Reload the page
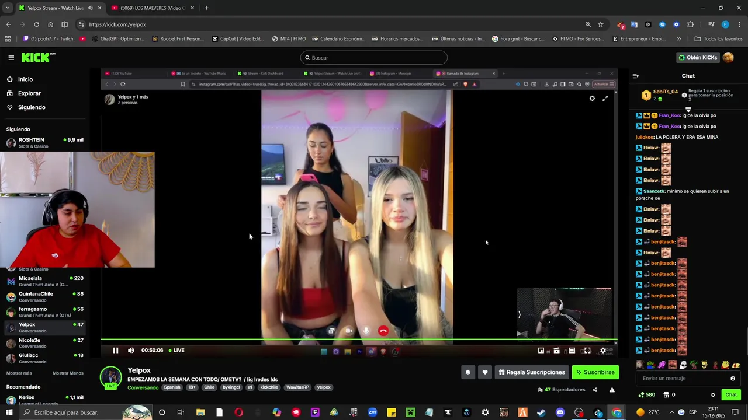Image resolution: width=748 pixels, height=420 pixels. [x=36, y=24]
